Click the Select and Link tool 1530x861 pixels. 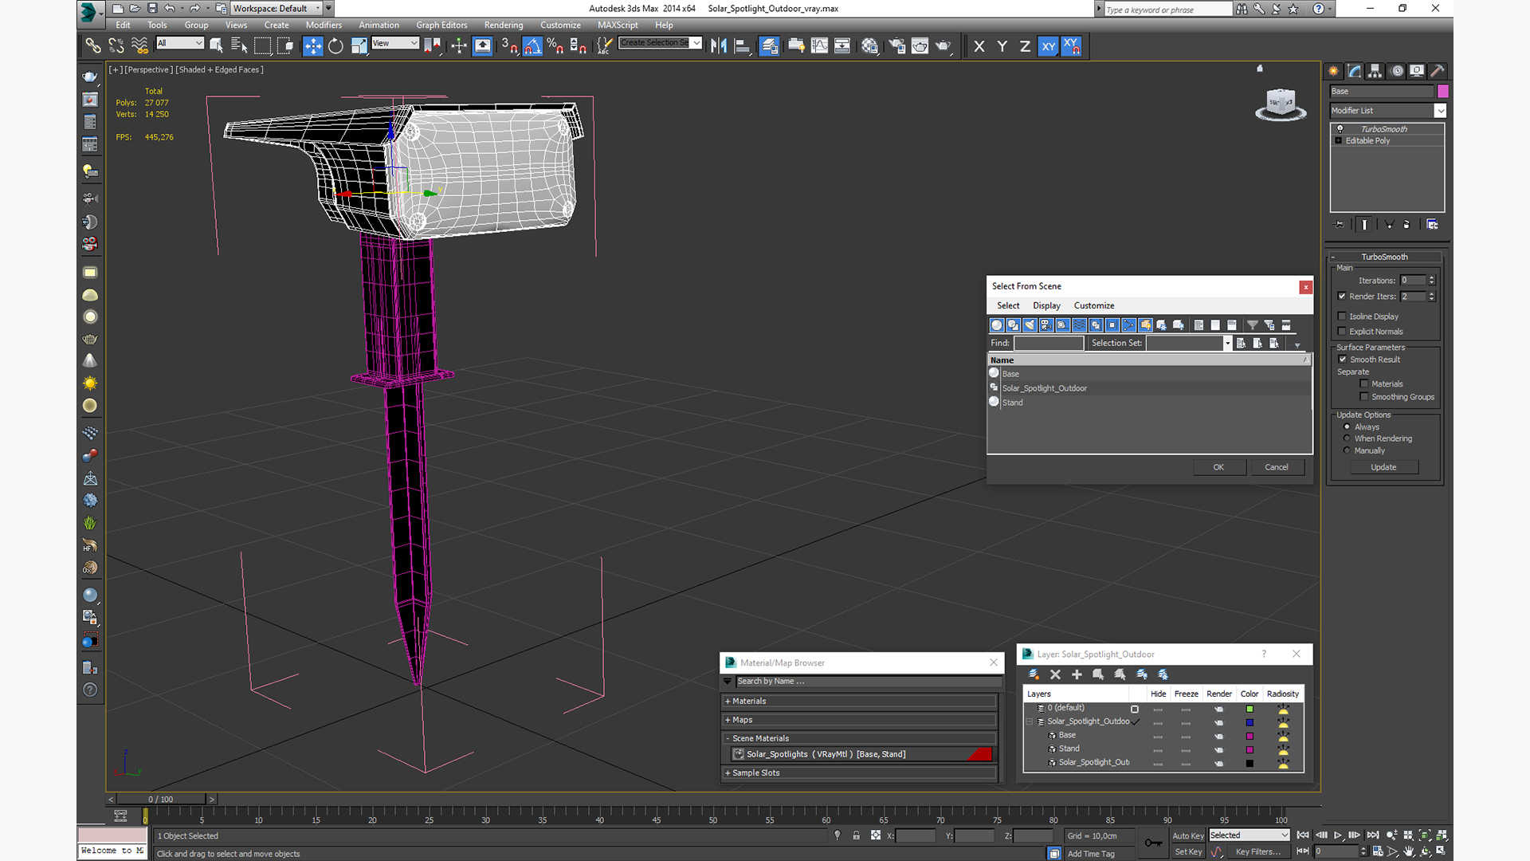pyautogui.click(x=93, y=46)
